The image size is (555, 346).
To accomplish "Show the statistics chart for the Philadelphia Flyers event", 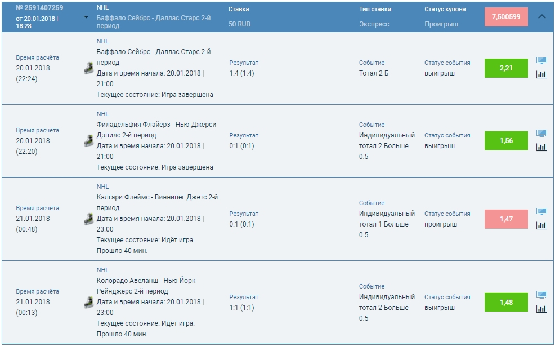I will 541,147.
